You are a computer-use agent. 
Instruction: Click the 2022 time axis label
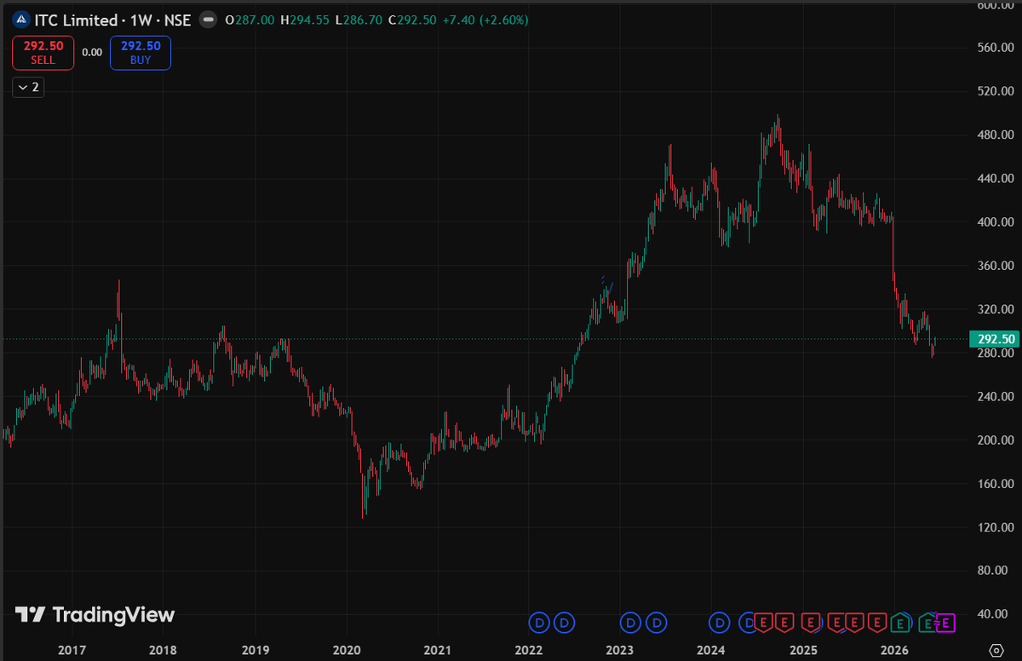[528, 651]
